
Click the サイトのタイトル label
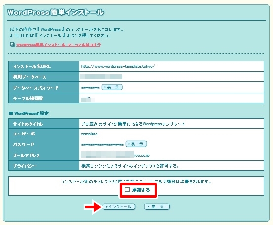(x=28, y=124)
